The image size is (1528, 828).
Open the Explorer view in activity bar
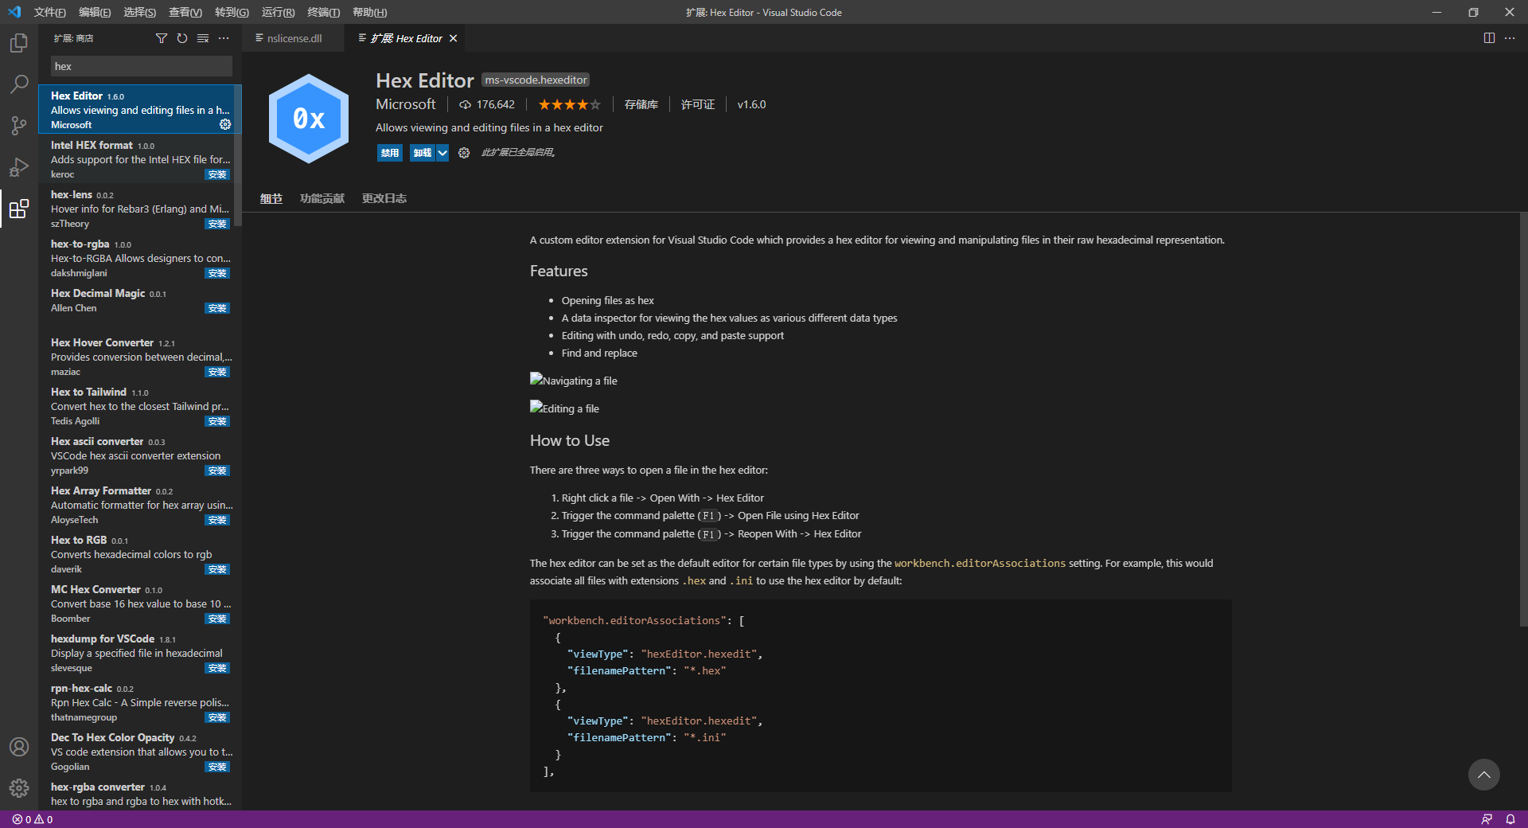pyautogui.click(x=19, y=43)
